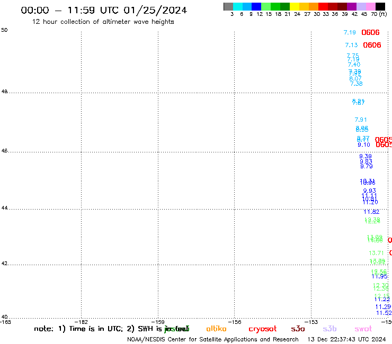
Task: Click the wave height value '9.93'
Action: [x=370, y=191]
